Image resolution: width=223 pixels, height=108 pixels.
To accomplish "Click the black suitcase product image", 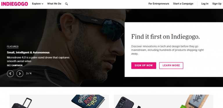I will pos(21,103).
